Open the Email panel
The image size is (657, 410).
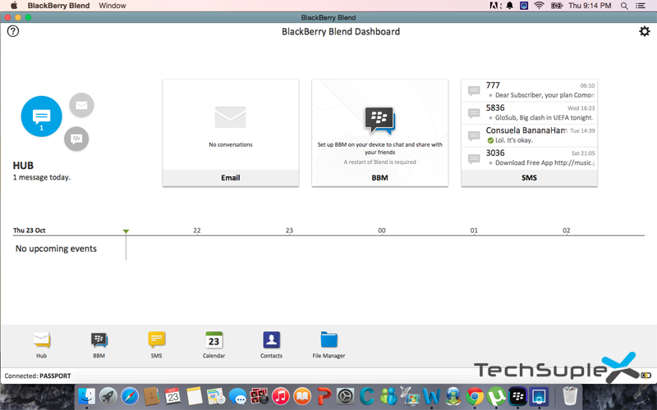[230, 132]
